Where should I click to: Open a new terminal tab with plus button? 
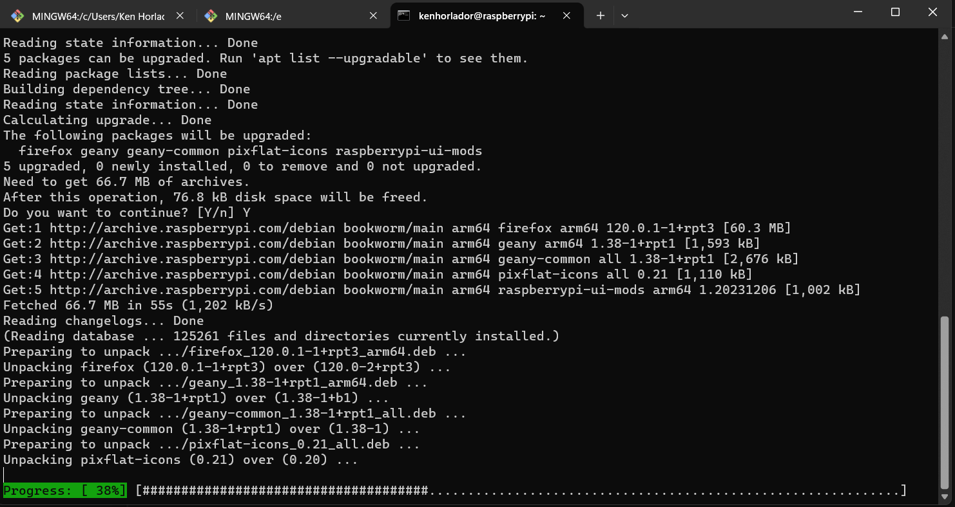pyautogui.click(x=600, y=16)
